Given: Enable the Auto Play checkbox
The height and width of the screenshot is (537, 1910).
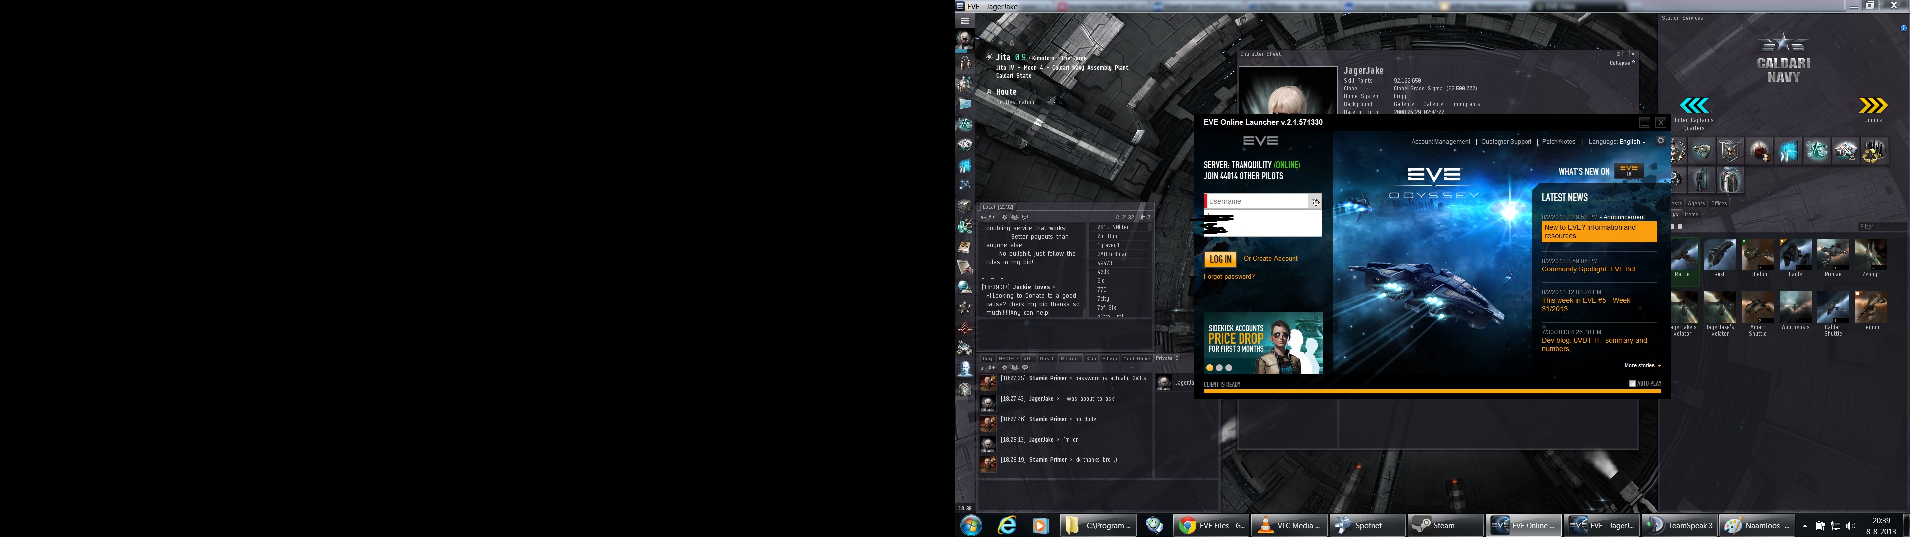Looking at the screenshot, I should pyautogui.click(x=1632, y=383).
